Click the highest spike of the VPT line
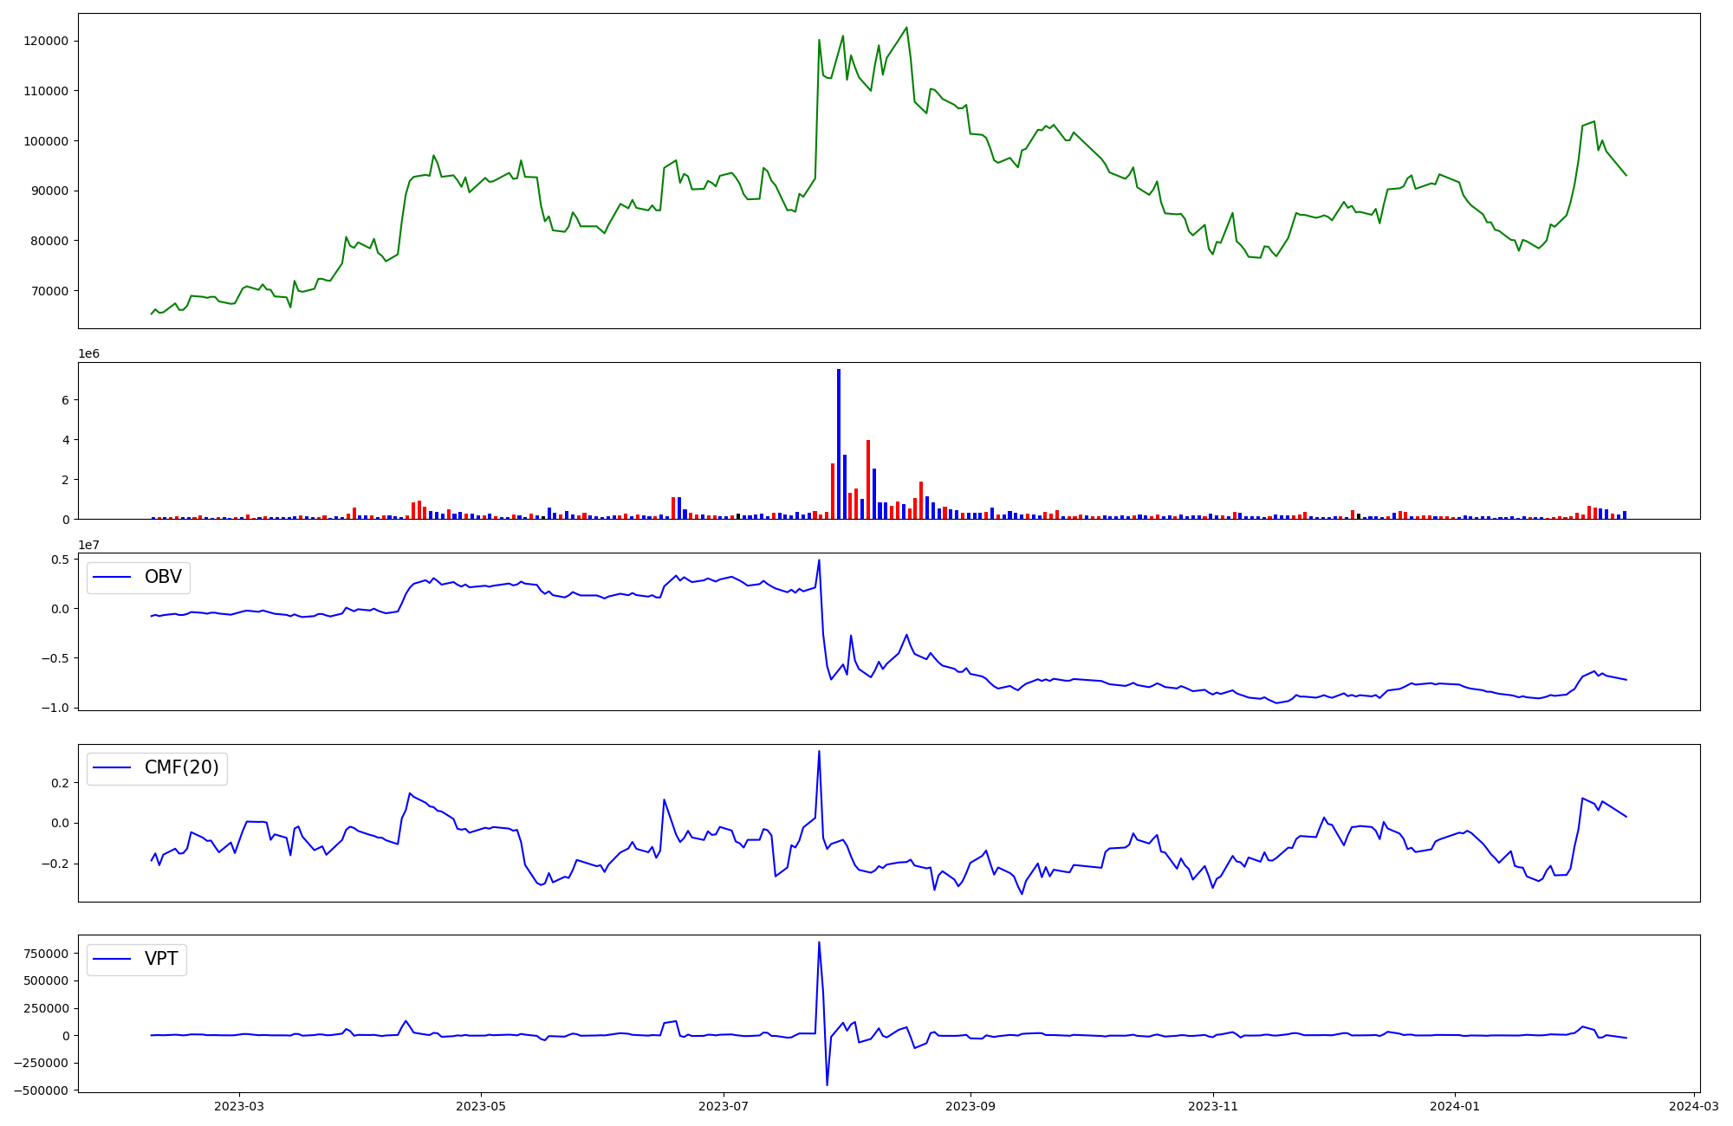Image resolution: width=1733 pixels, height=1126 pixels. click(x=819, y=942)
